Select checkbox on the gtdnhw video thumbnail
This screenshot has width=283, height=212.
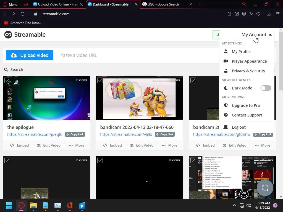[193, 80]
